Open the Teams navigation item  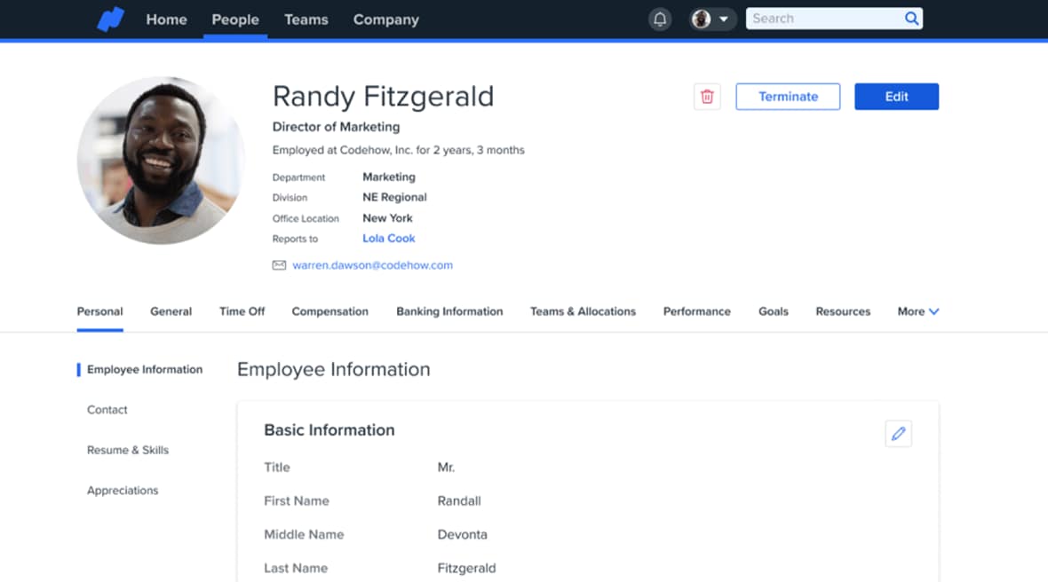pyautogui.click(x=306, y=20)
